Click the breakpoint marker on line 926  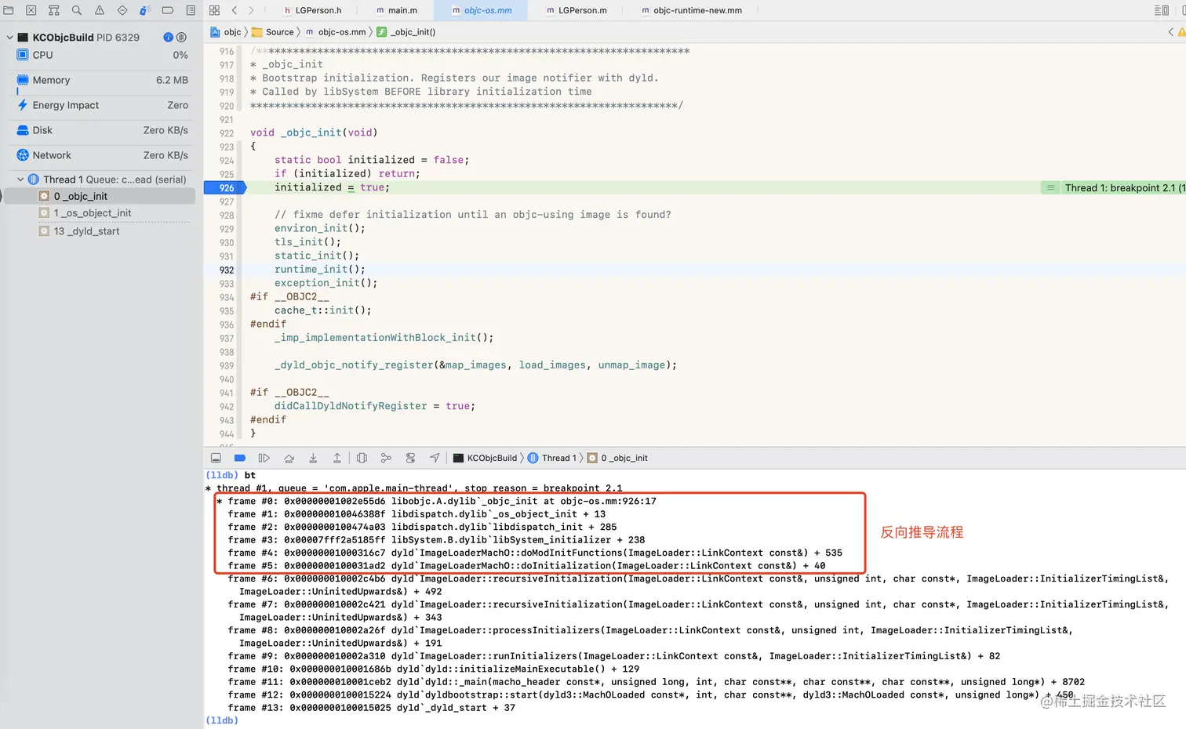click(x=225, y=188)
